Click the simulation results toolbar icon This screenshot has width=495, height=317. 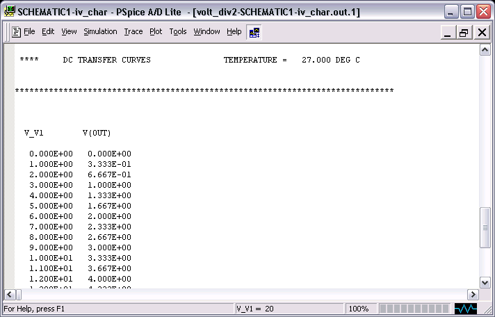click(254, 32)
